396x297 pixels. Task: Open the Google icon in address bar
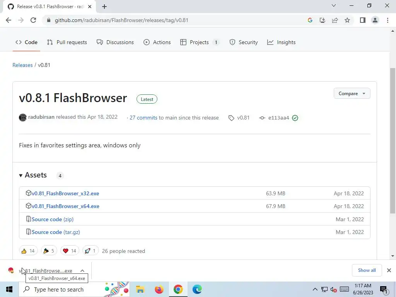(x=310, y=20)
